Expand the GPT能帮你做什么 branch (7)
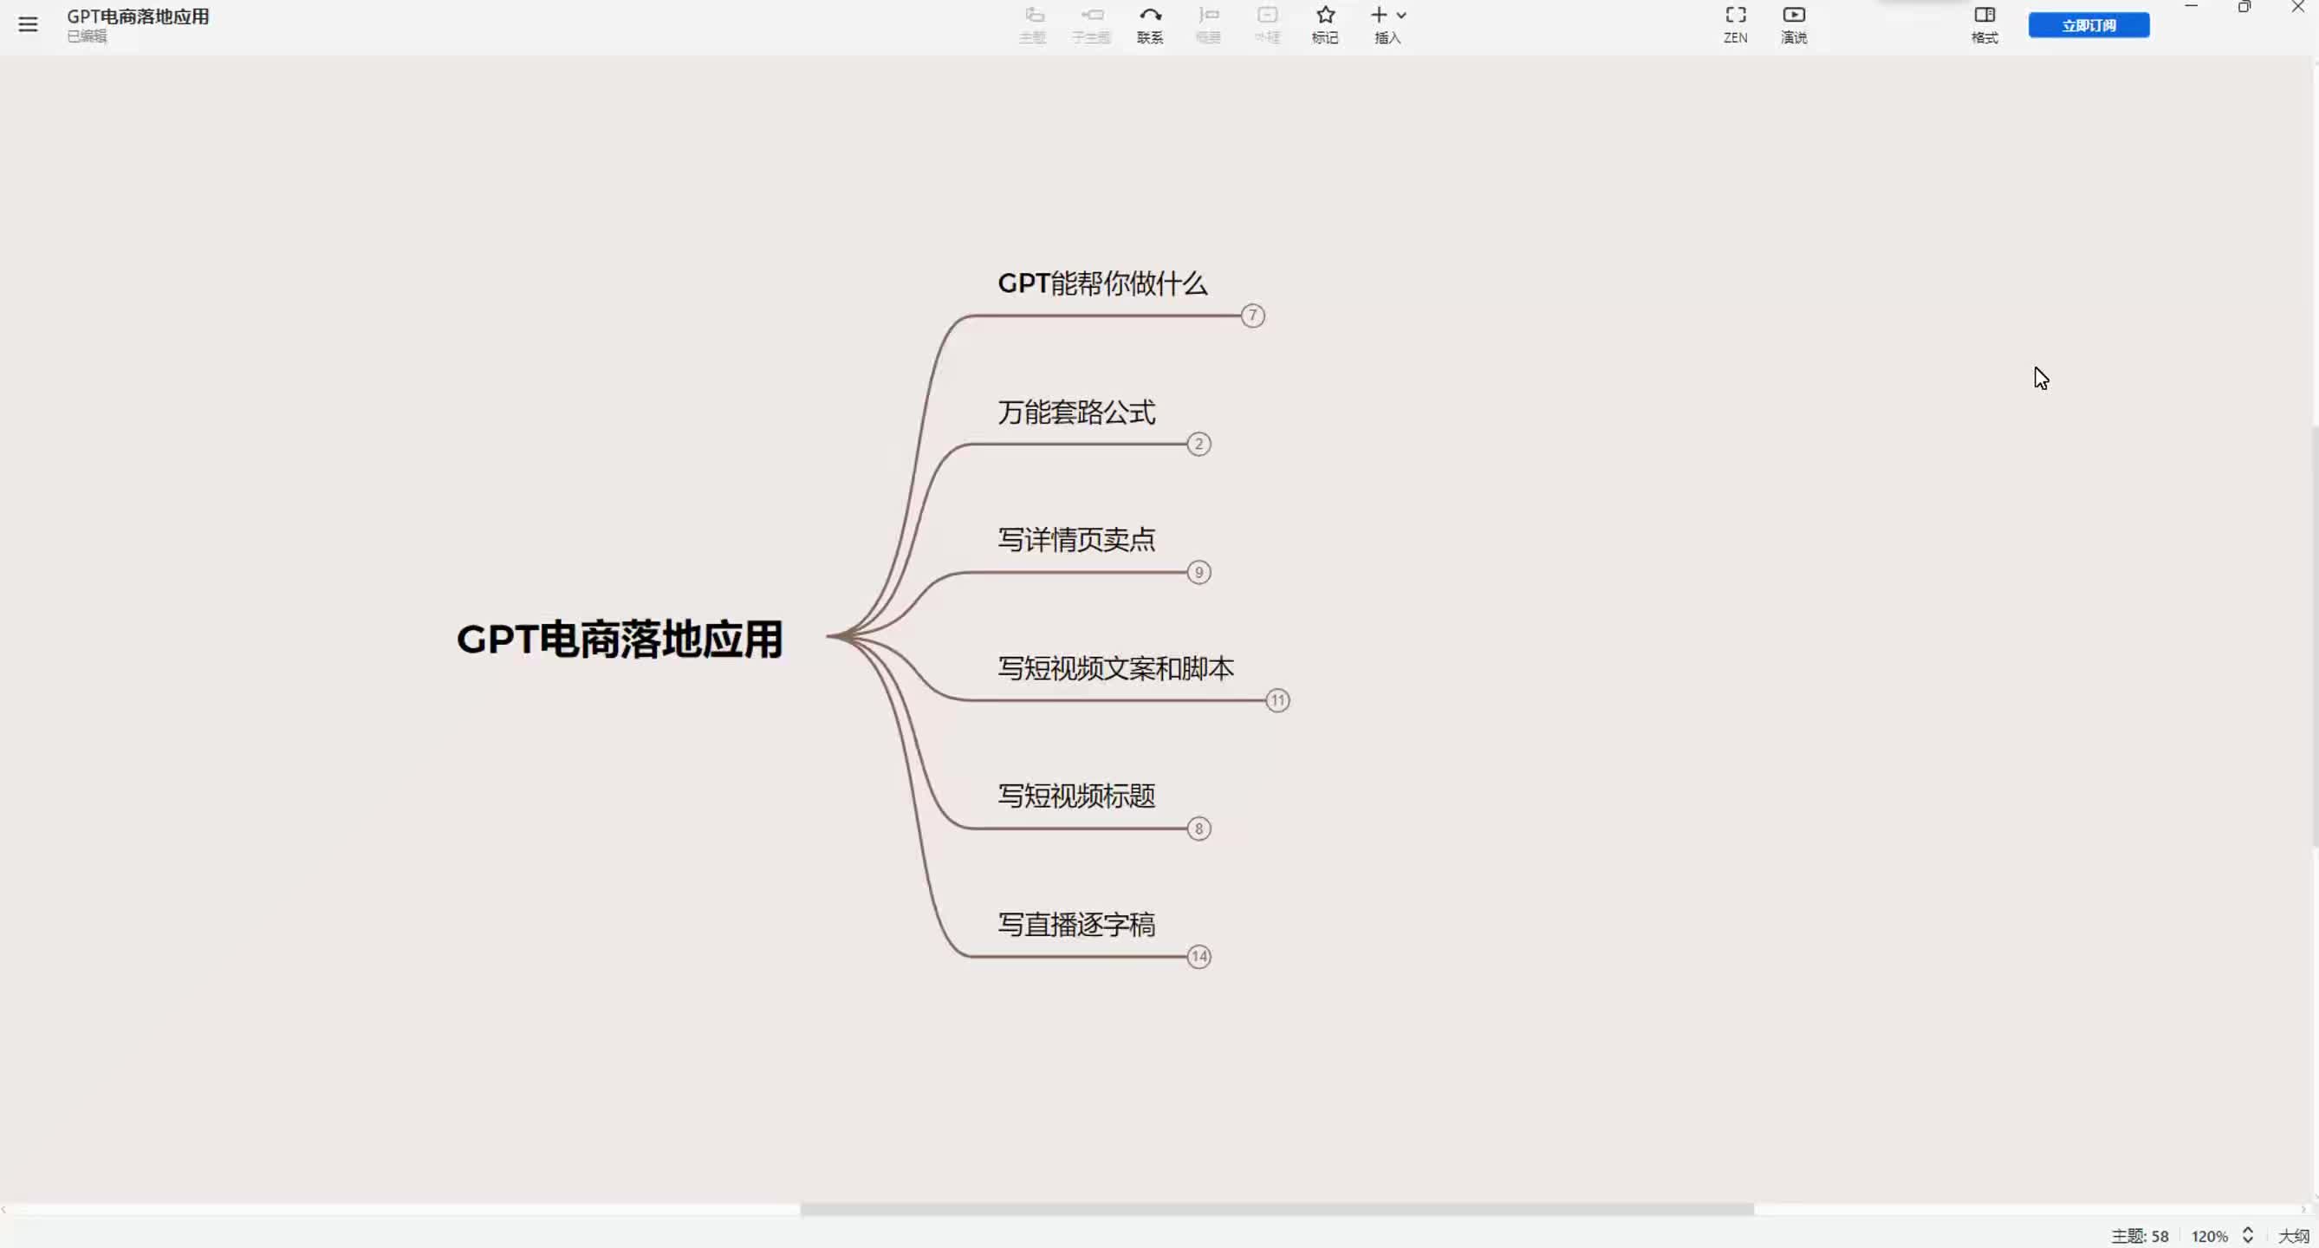This screenshot has height=1248, width=2319. 1252,316
